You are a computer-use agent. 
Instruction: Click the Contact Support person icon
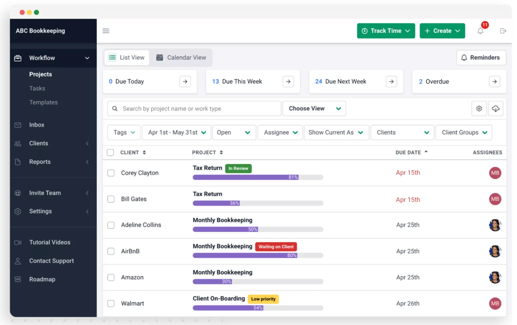pos(18,261)
